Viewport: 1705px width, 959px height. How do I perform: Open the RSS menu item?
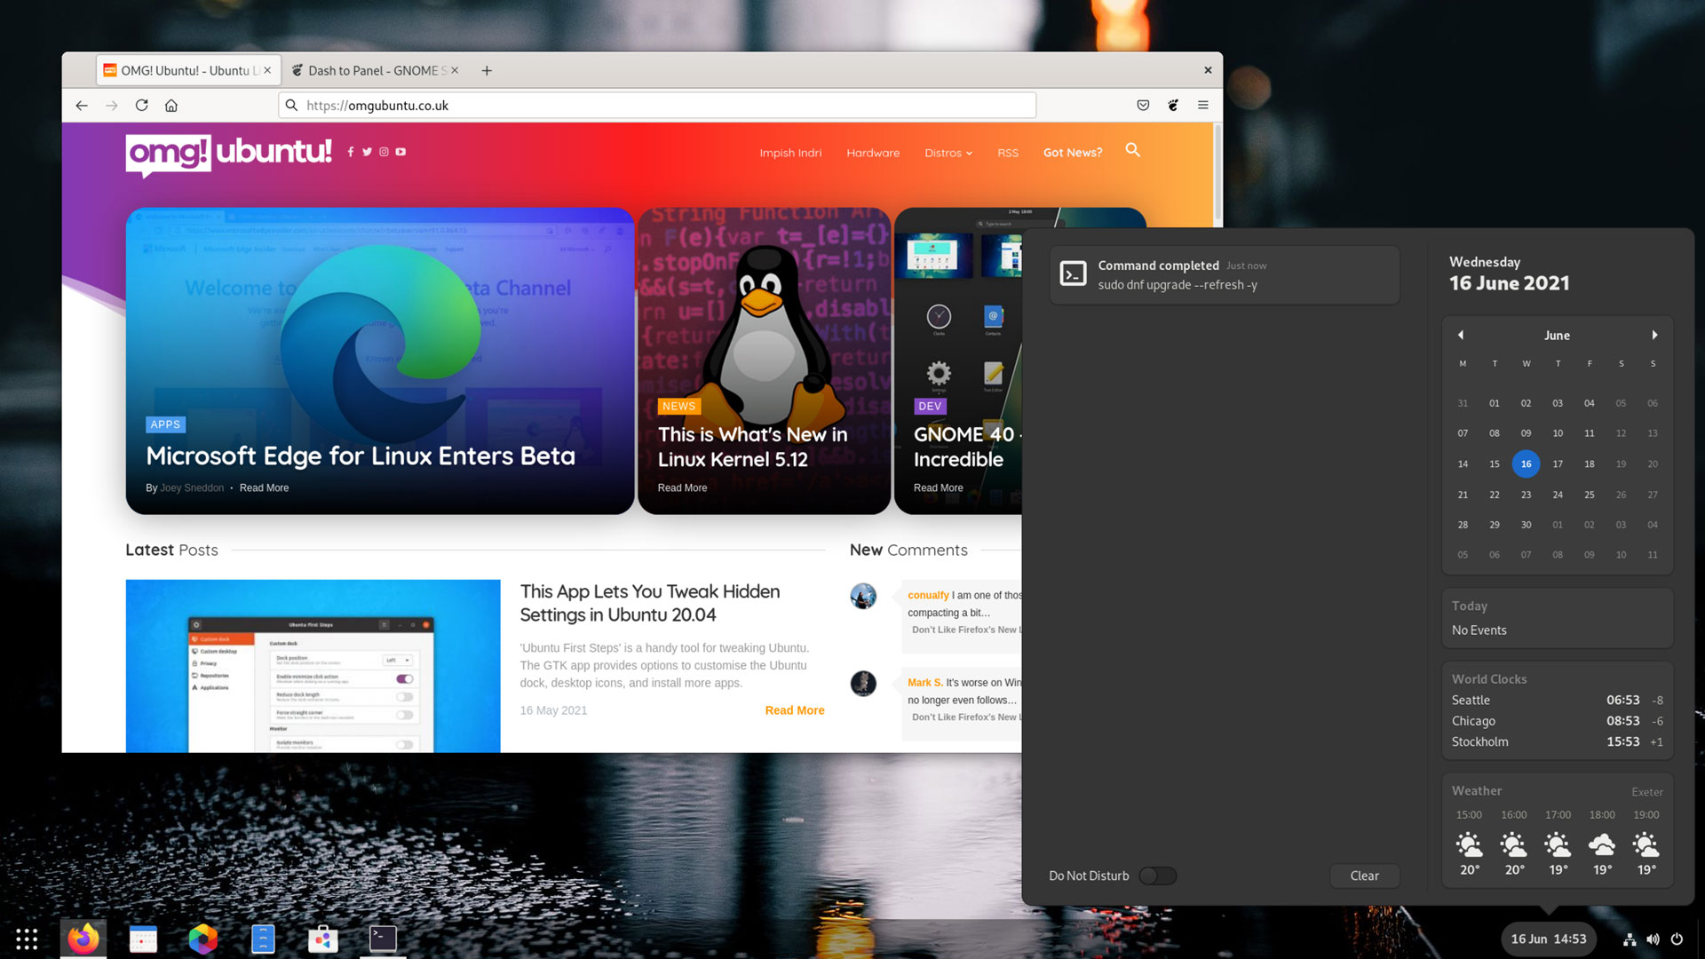[1008, 153]
